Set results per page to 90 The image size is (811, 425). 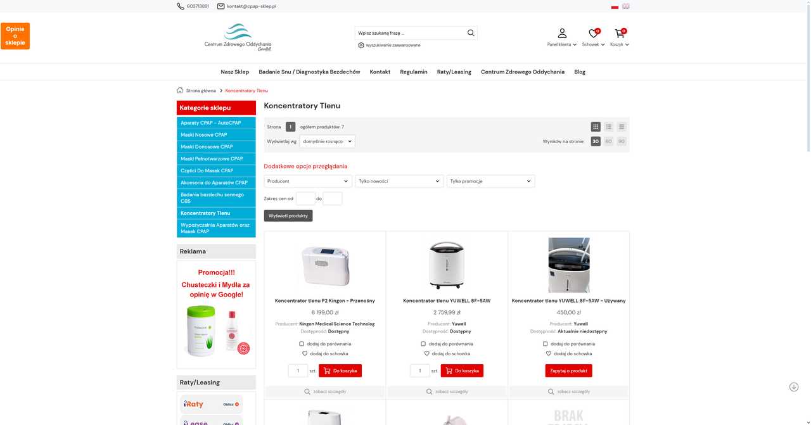tap(622, 141)
